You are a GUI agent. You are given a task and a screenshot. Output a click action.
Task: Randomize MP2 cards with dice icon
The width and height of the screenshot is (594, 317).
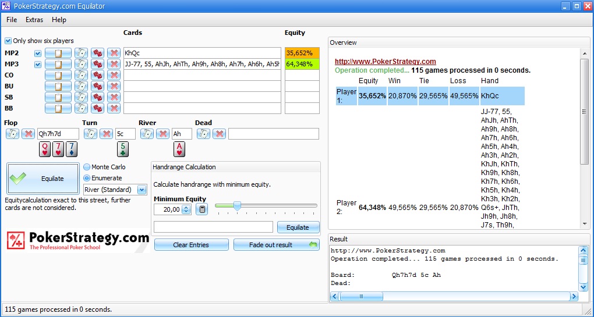click(97, 53)
